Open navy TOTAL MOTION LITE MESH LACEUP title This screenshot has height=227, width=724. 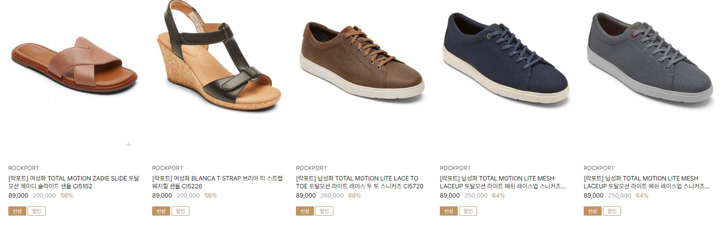(503, 182)
